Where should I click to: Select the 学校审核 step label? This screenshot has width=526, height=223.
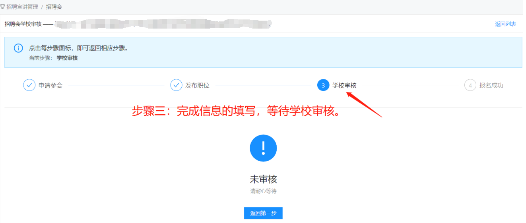pos(344,85)
